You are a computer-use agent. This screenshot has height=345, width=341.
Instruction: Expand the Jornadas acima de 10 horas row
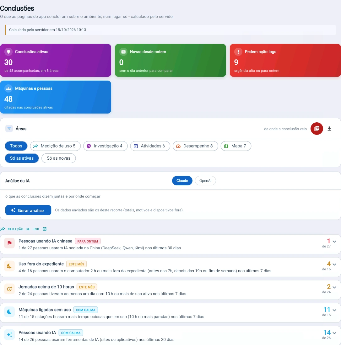point(334,287)
